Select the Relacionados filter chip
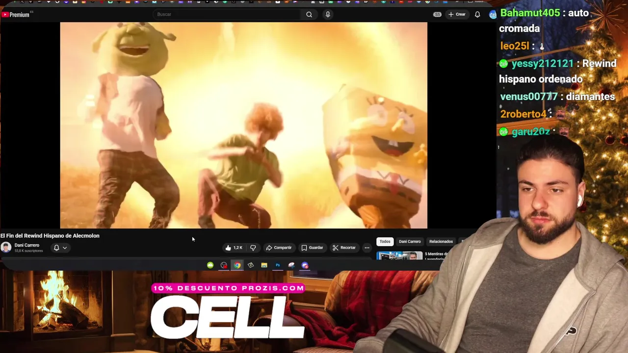The image size is (628, 353). tap(441, 241)
